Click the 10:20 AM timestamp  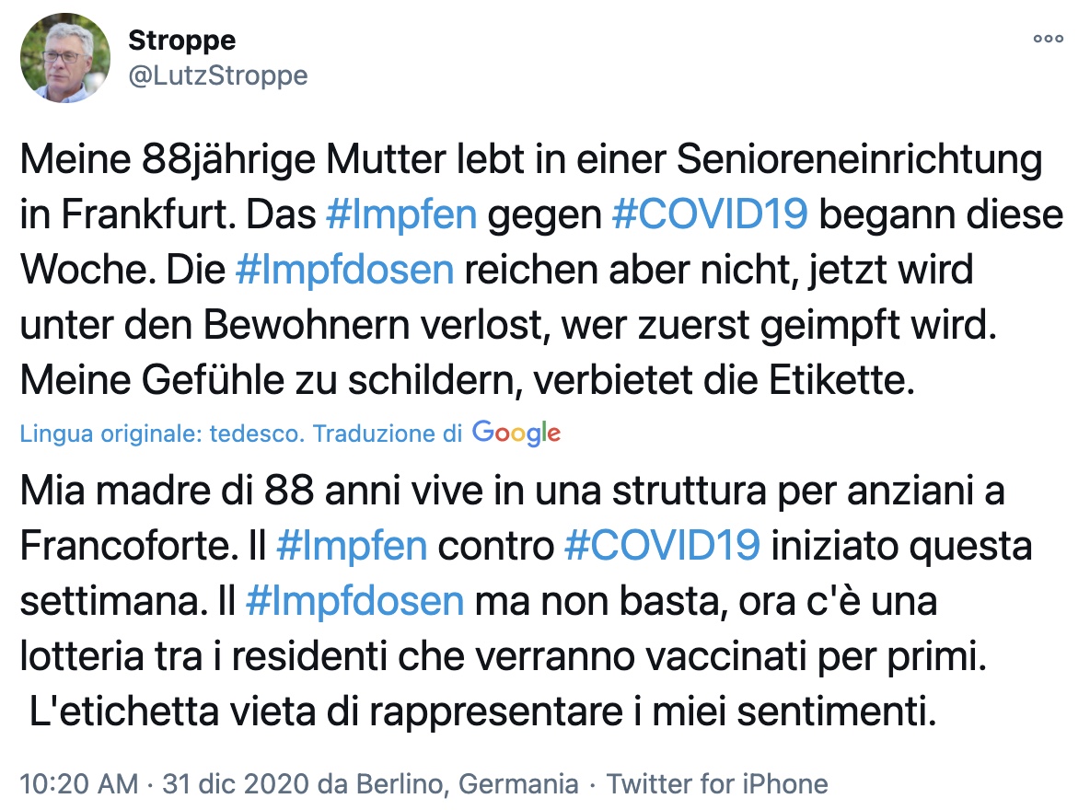(78, 784)
